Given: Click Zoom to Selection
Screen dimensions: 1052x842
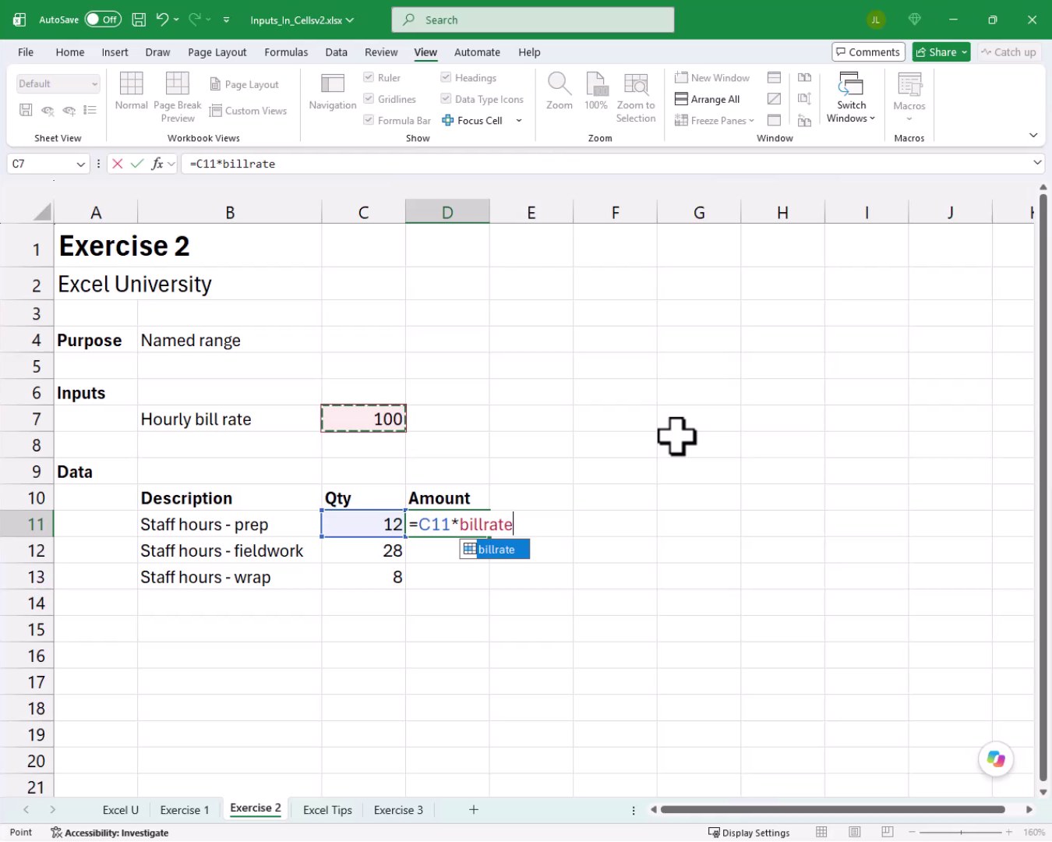Looking at the screenshot, I should click(x=636, y=97).
